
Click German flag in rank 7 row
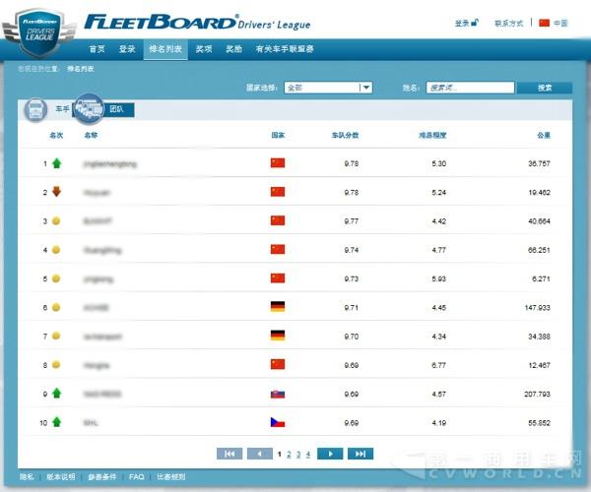tap(278, 336)
